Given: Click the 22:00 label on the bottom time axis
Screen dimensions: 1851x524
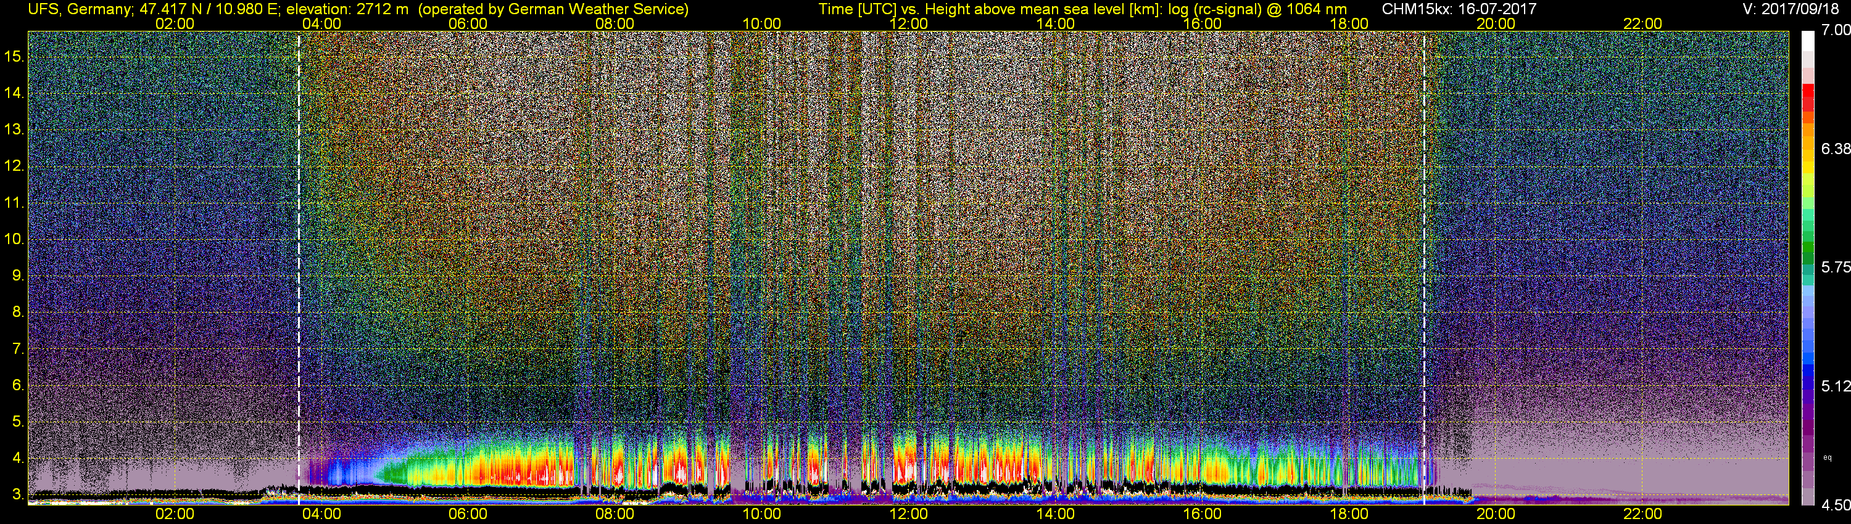Looking at the screenshot, I should pos(1642,514).
